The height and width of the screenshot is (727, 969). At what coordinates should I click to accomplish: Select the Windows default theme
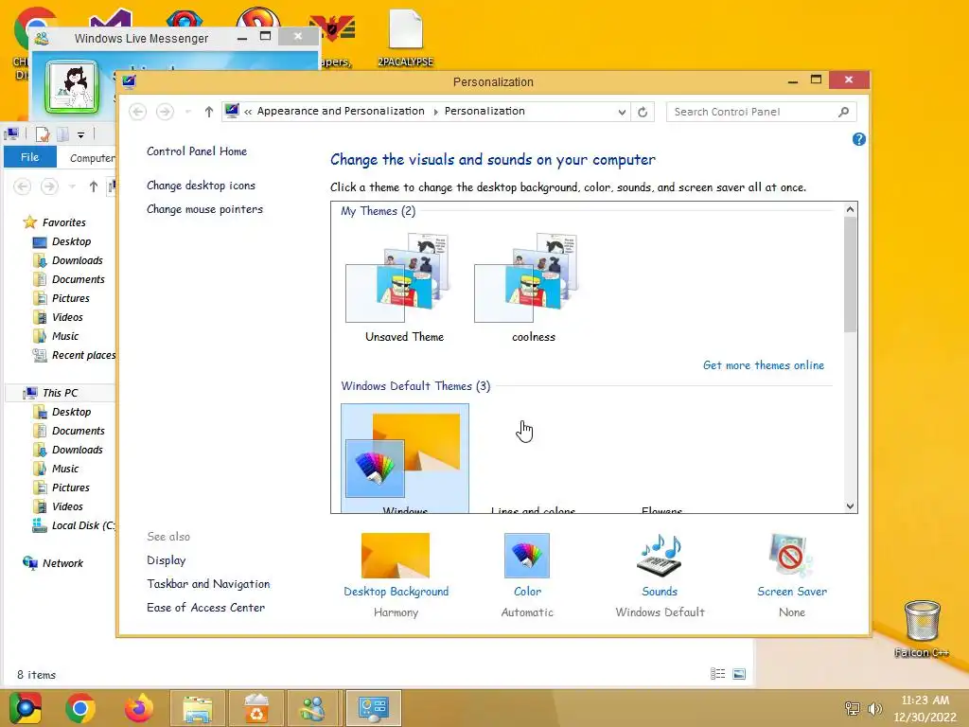405,458
